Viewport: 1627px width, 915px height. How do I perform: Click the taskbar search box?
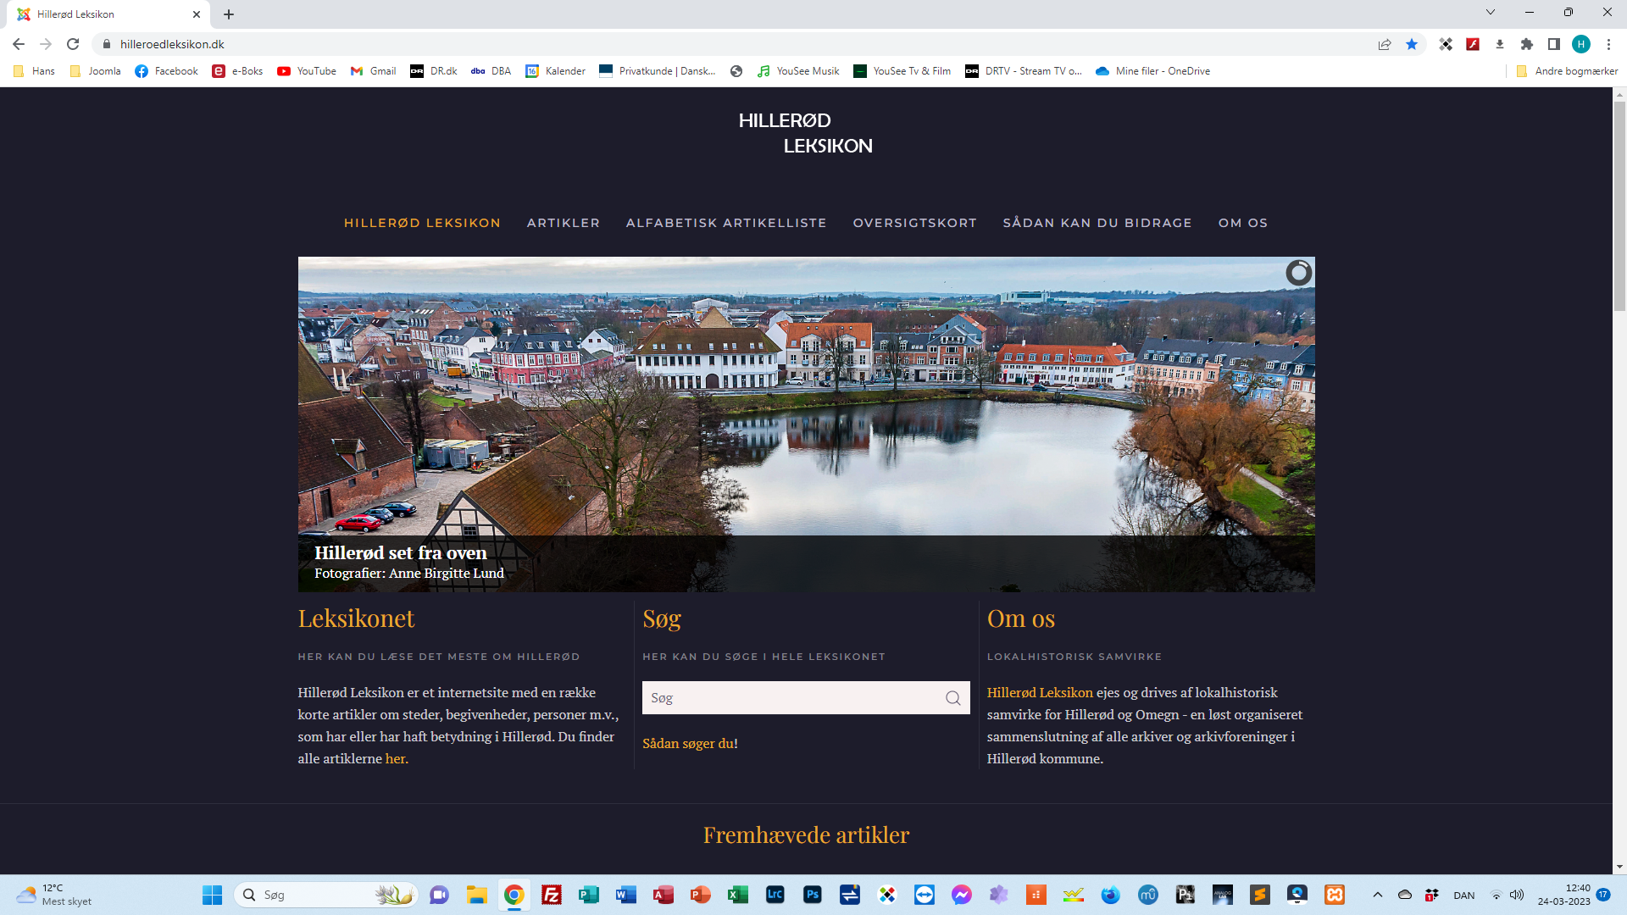tap(325, 895)
